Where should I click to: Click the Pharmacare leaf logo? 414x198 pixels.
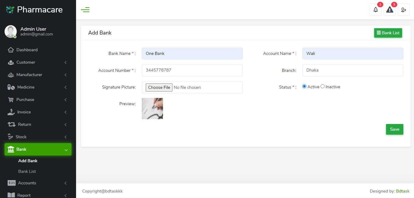click(x=10, y=10)
